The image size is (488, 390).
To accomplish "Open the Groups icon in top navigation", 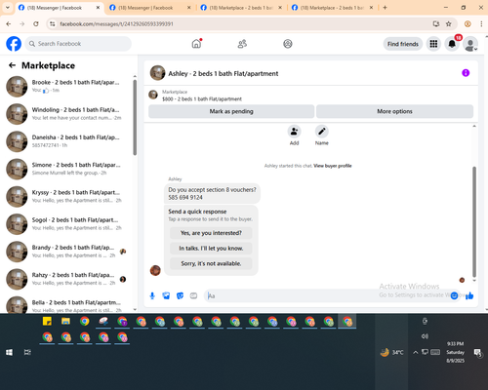I will click(288, 44).
